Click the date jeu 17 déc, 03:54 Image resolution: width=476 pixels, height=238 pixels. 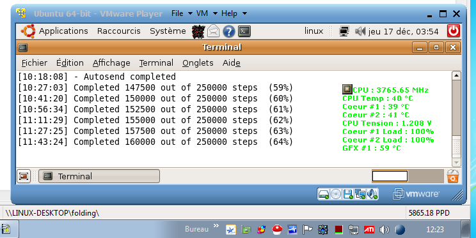[404, 31]
